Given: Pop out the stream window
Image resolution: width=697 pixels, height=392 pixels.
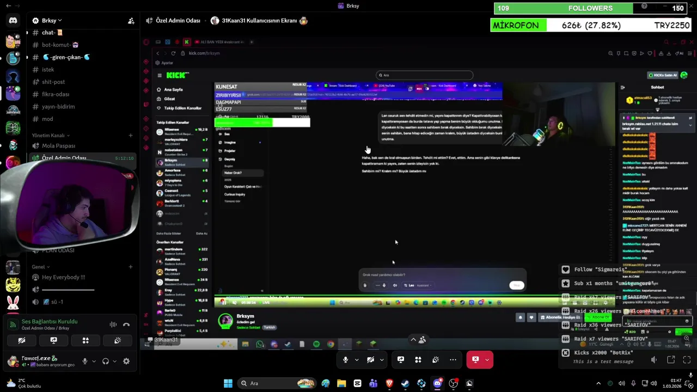Looking at the screenshot, I should 671,359.
